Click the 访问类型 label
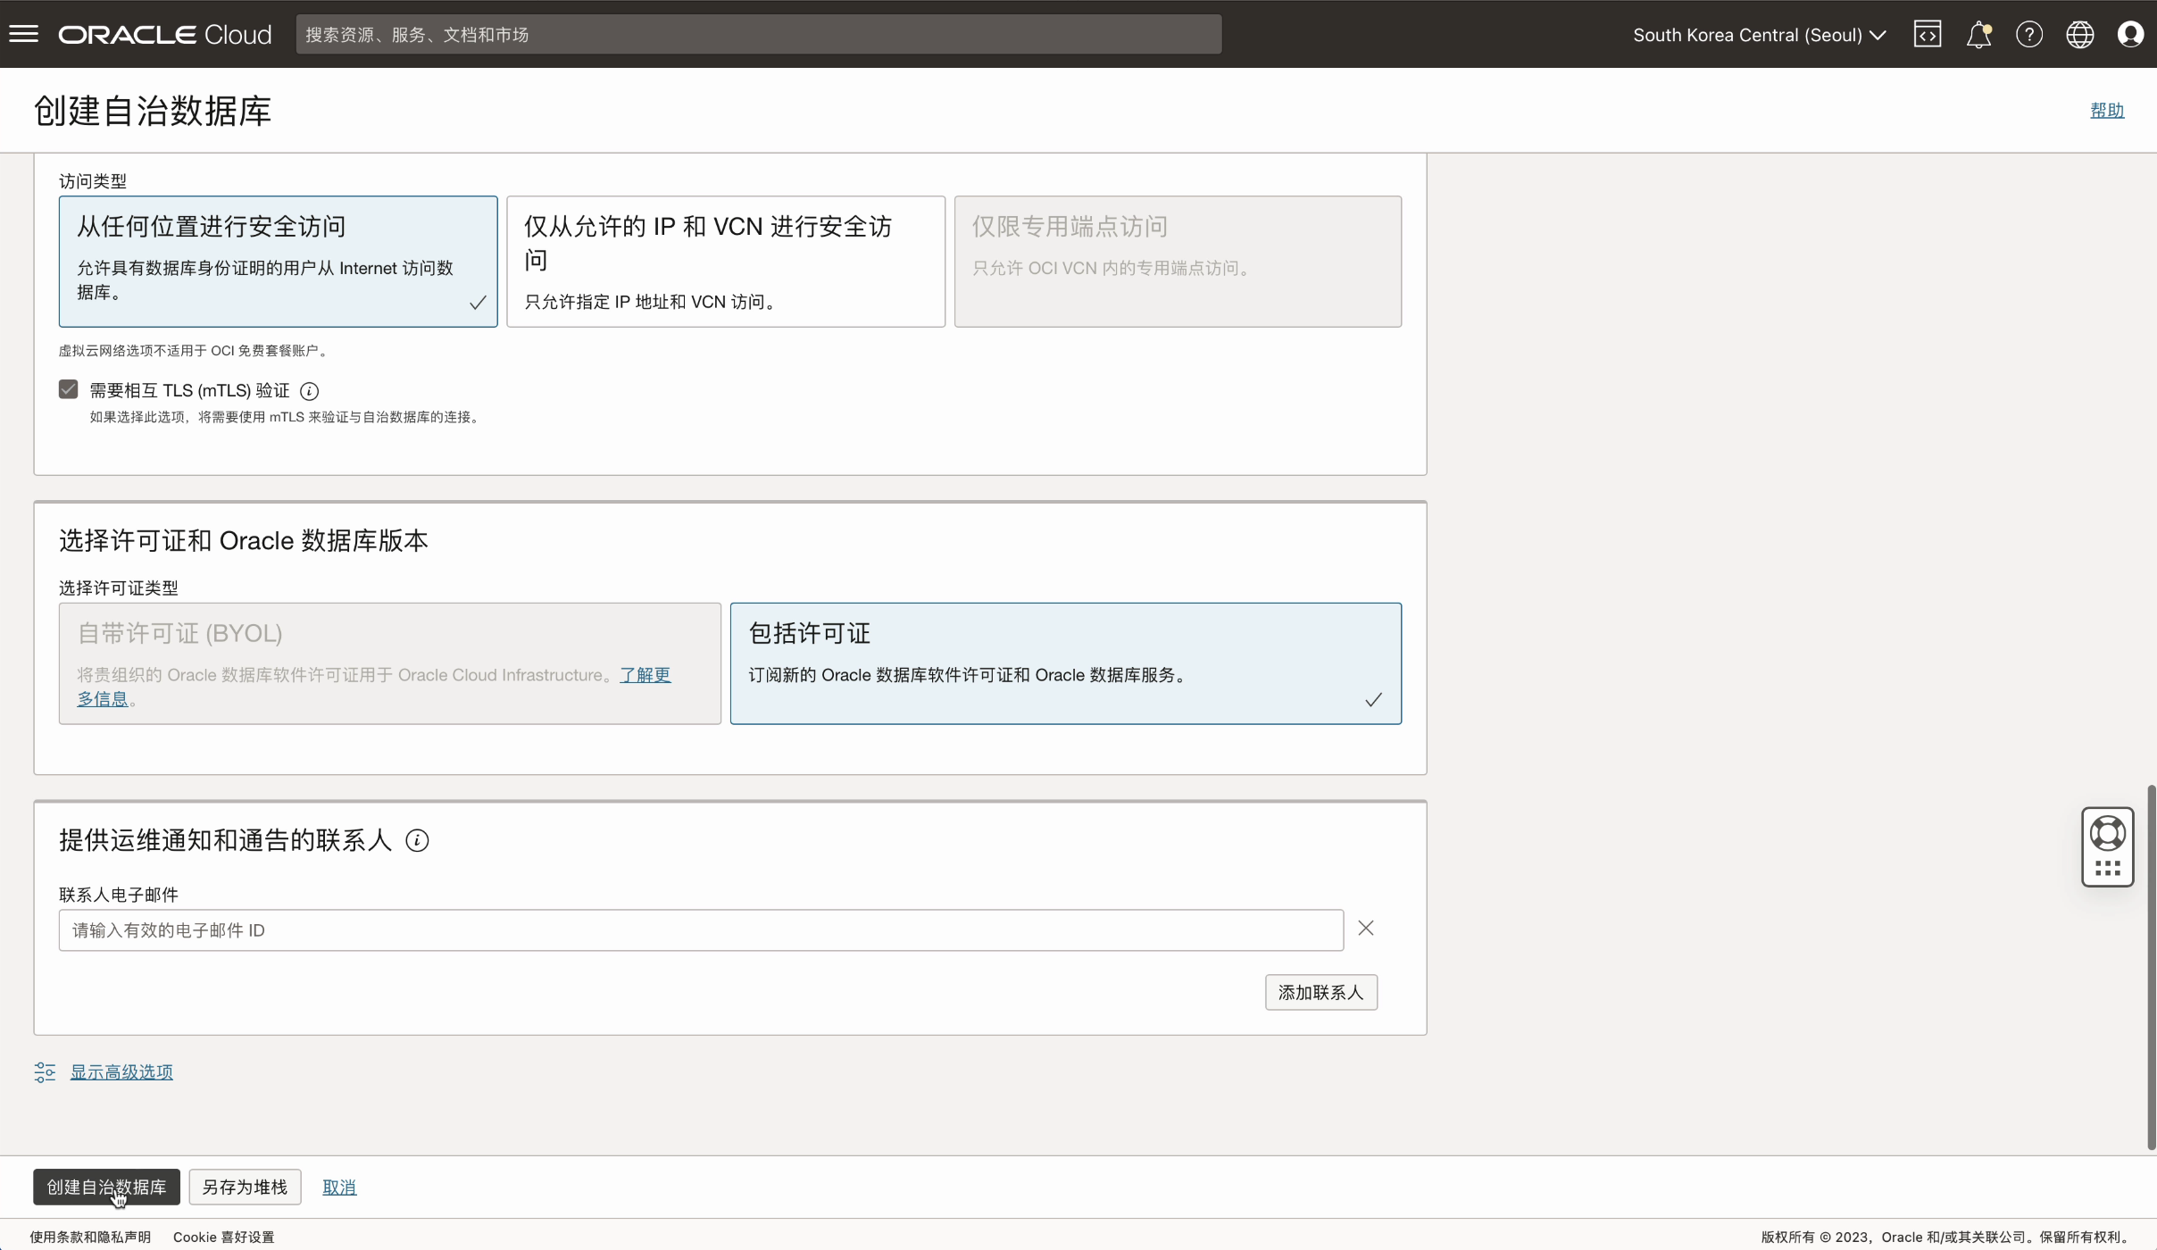Viewport: 2157px width, 1250px height. (x=93, y=181)
